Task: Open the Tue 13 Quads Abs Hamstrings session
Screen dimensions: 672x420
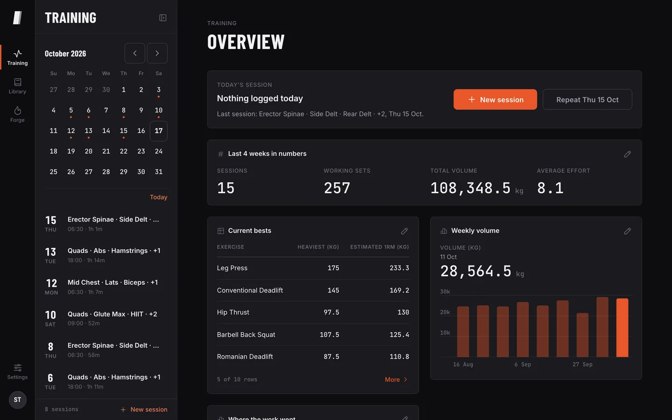Action: pos(106,255)
